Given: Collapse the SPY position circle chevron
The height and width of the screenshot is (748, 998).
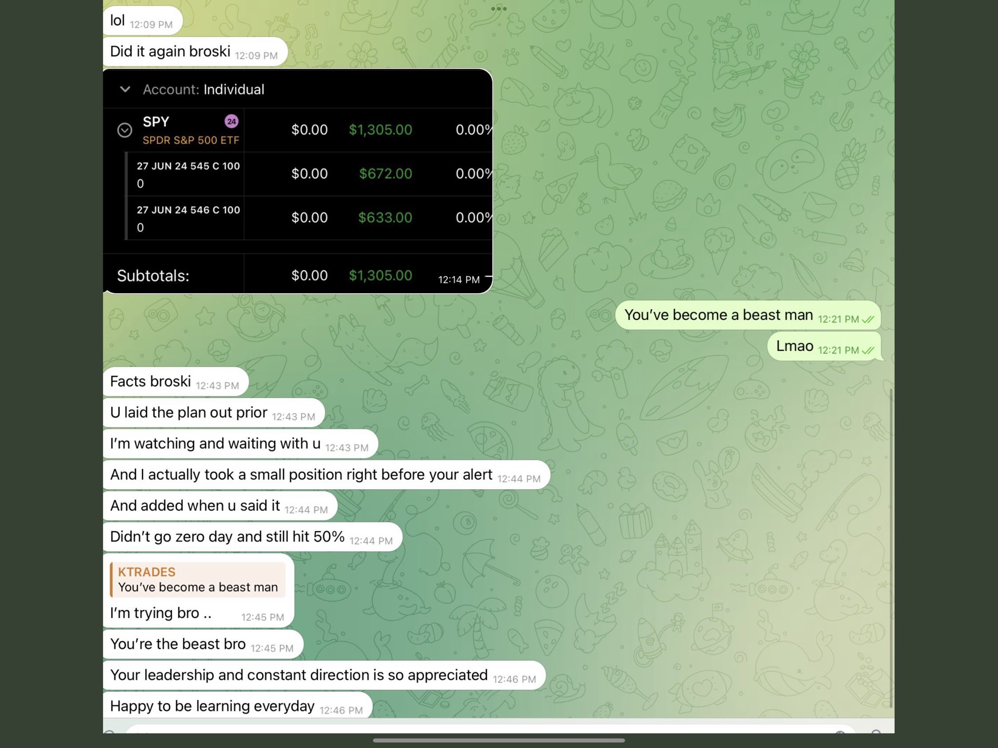Looking at the screenshot, I should [125, 130].
